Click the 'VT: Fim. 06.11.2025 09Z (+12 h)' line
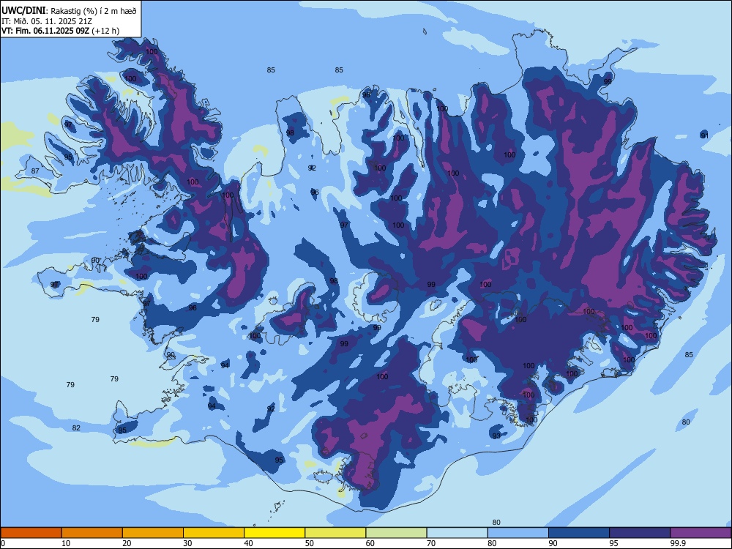The width and height of the screenshot is (732, 549). point(60,31)
